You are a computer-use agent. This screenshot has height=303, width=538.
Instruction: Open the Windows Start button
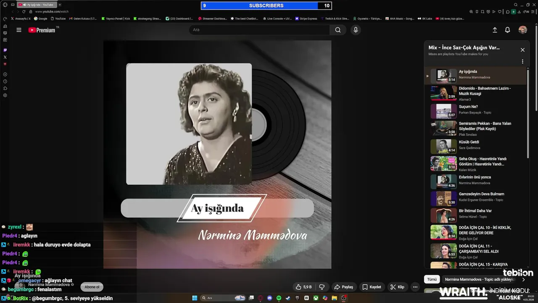195,298
